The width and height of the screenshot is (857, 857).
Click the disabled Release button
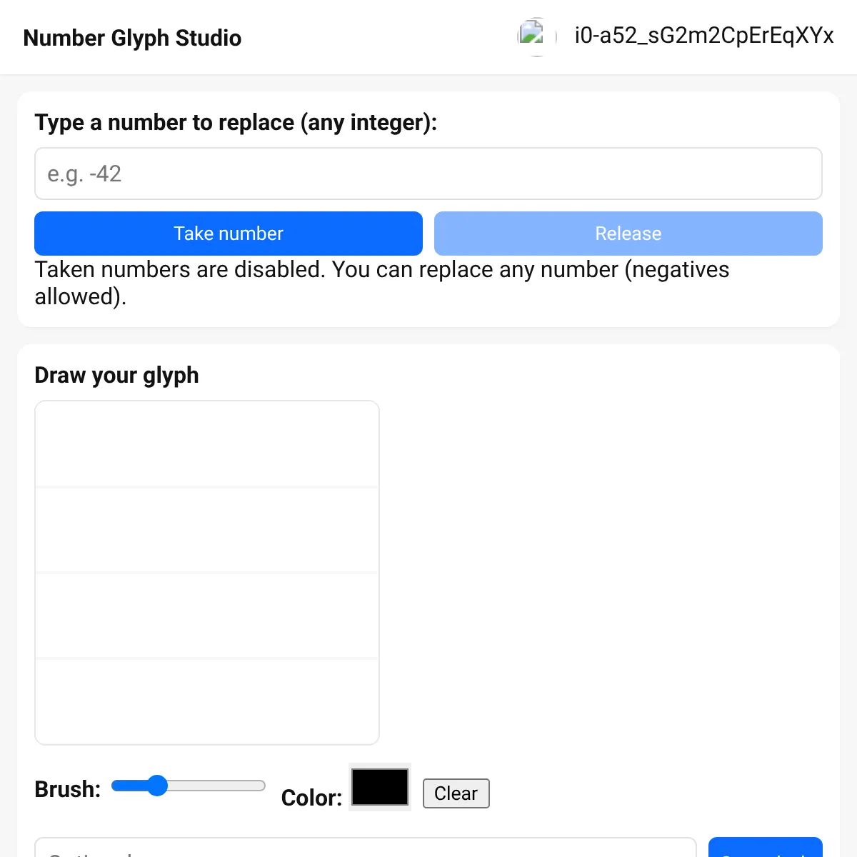(x=628, y=234)
